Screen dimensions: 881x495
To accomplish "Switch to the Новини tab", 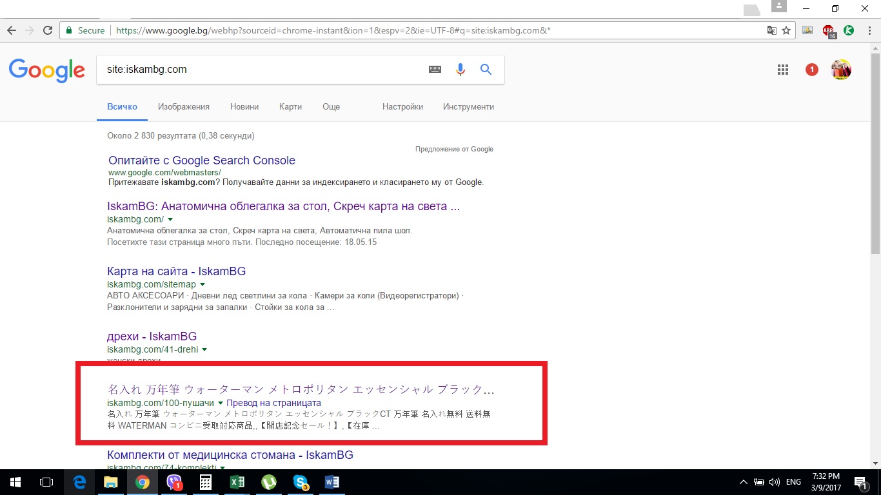I will (x=244, y=107).
